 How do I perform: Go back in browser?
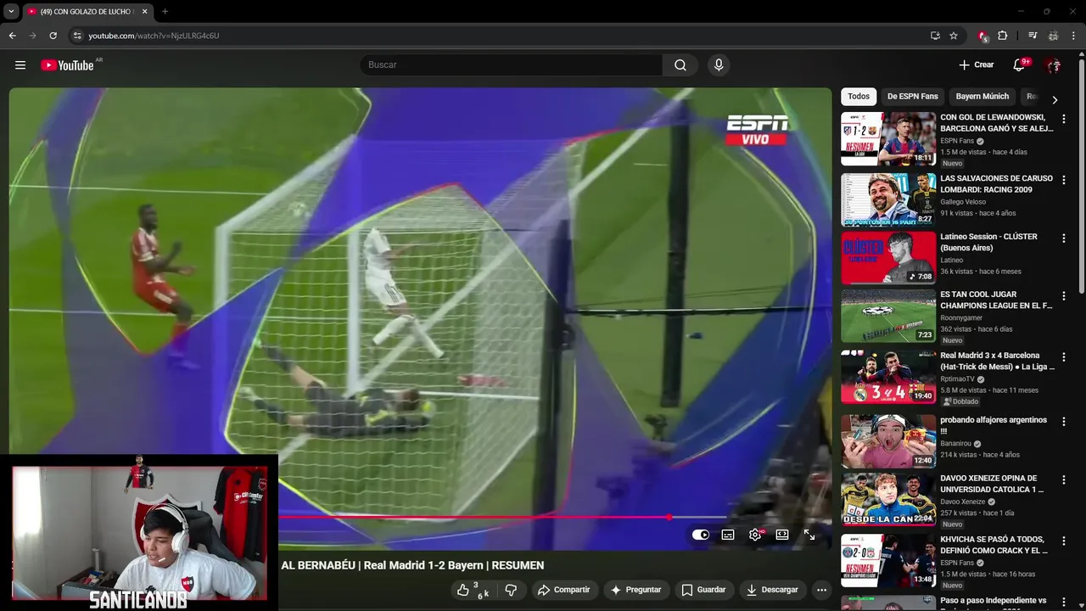(x=12, y=36)
